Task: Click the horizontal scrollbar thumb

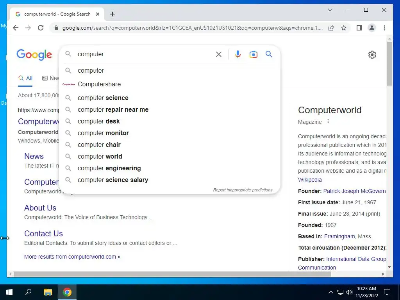Action: [x=172, y=274]
